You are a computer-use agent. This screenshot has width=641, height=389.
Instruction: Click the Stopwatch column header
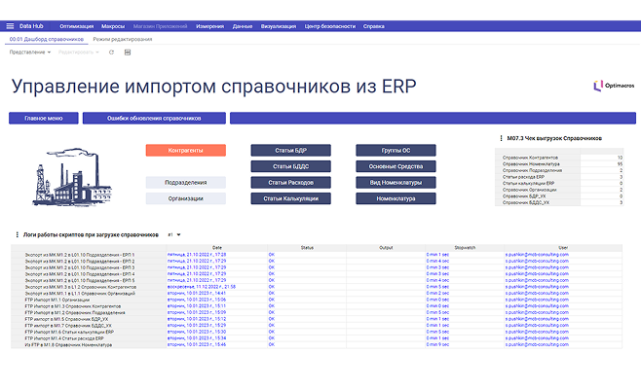click(x=465, y=248)
